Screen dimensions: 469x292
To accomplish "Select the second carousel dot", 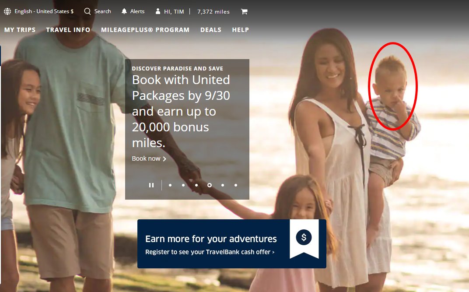I will 183,185.
